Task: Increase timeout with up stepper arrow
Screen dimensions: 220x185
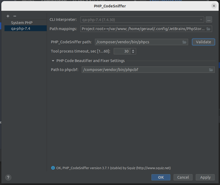Action: pos(133,50)
